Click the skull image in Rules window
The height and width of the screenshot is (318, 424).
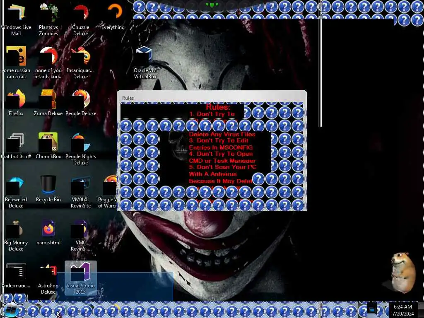coord(177,147)
